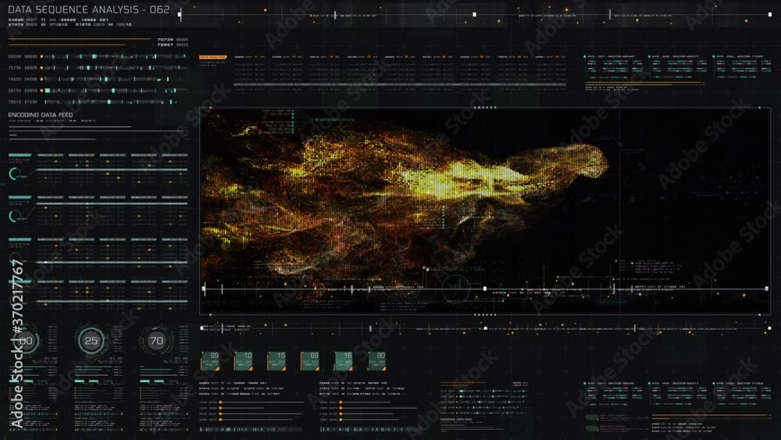Click the left end handle of the viewport timeline
The height and width of the screenshot is (440, 781).
click(x=204, y=288)
